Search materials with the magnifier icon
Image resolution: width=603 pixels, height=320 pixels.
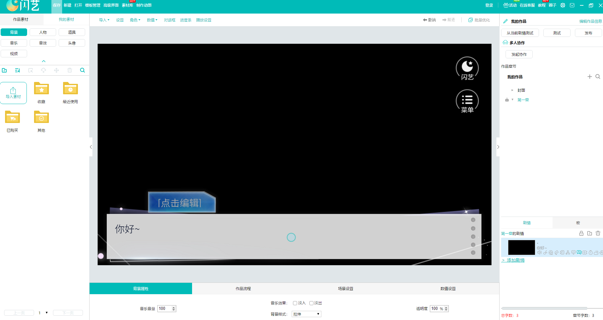click(82, 70)
